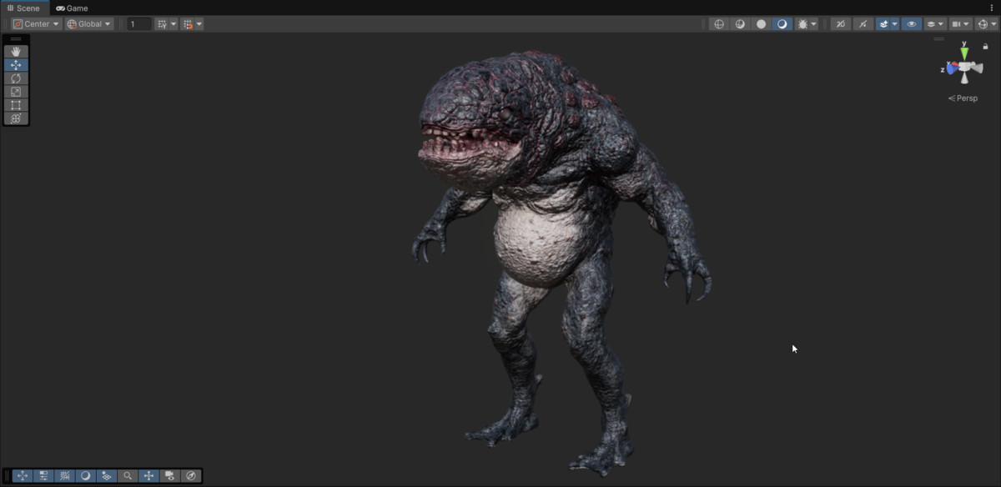Select wireframe draw mode globe icon
This screenshot has width=1001, height=487.
click(719, 24)
